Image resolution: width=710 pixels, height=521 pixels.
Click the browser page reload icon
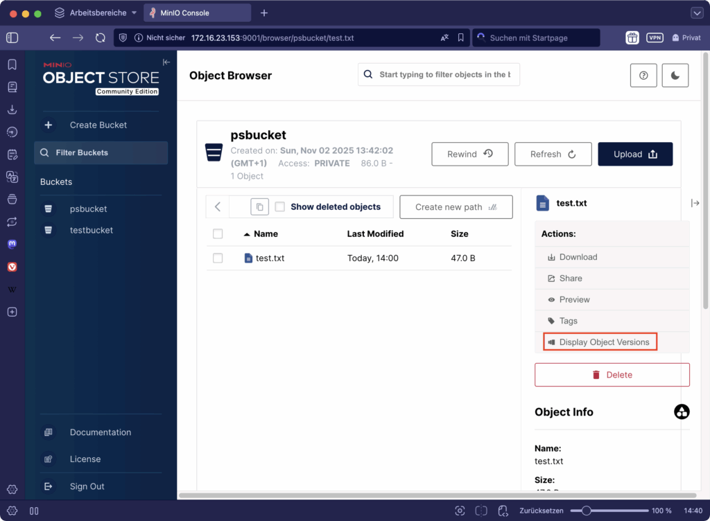[x=101, y=37]
